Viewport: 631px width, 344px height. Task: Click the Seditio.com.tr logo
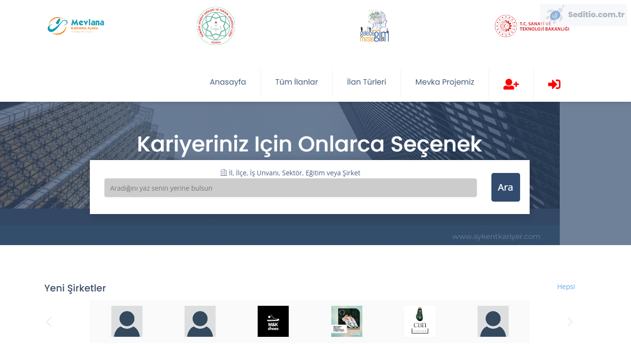point(583,15)
